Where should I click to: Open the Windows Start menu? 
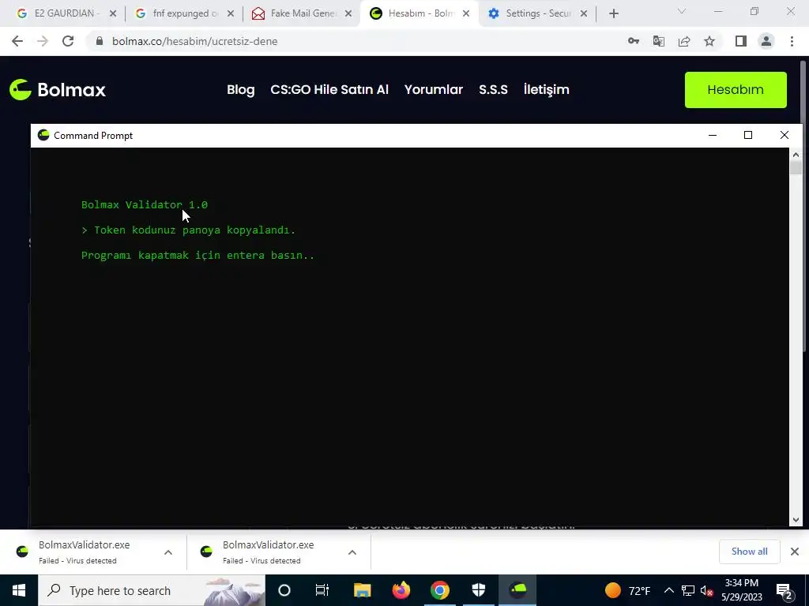(19, 590)
